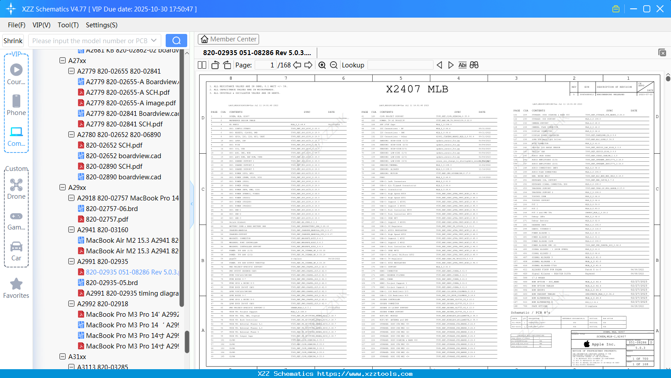Click the blue search button
Viewport: 671px width, 378px height.
(176, 41)
